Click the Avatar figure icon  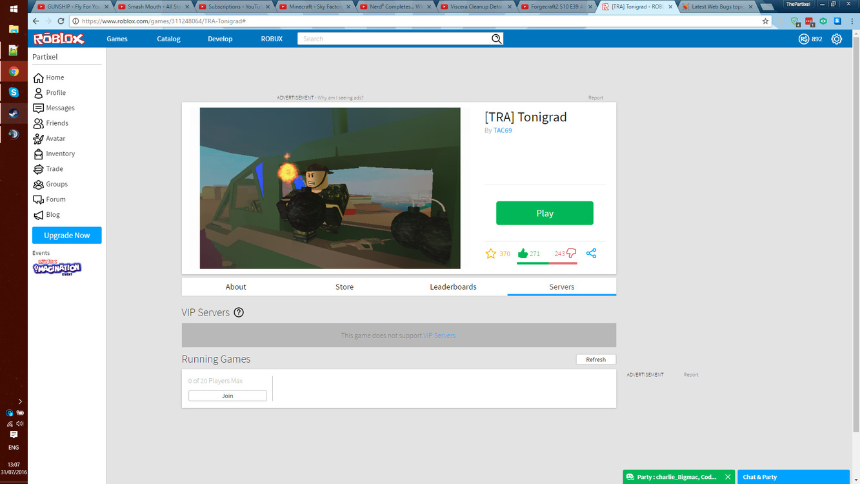pyautogui.click(x=39, y=138)
